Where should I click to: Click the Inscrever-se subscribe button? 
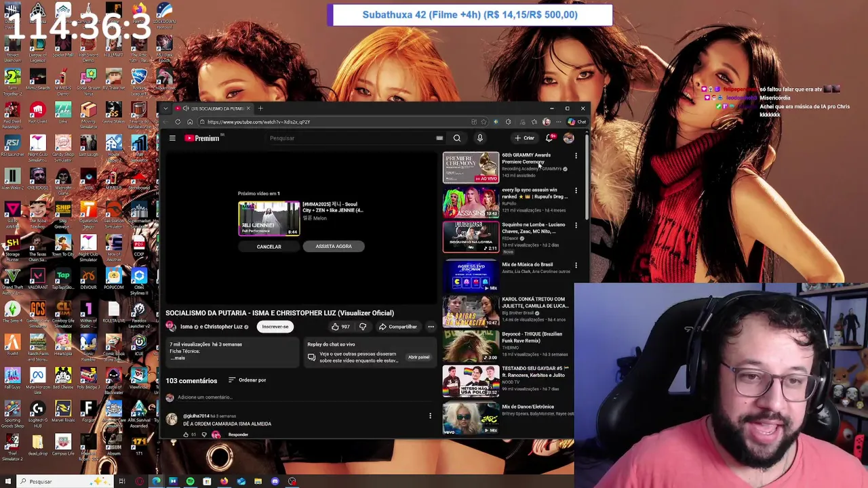pos(275,327)
